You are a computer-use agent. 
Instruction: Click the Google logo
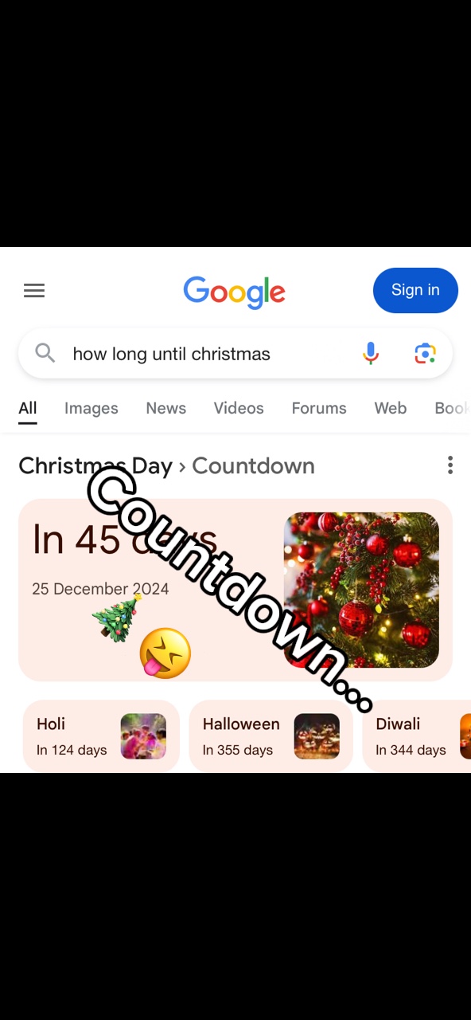pyautogui.click(x=234, y=292)
